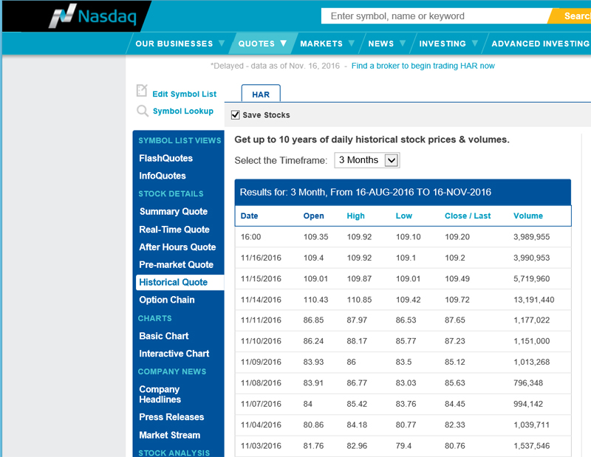Click the Symbol Lookup magnifier icon
This screenshot has width=591, height=457.
pos(142,111)
